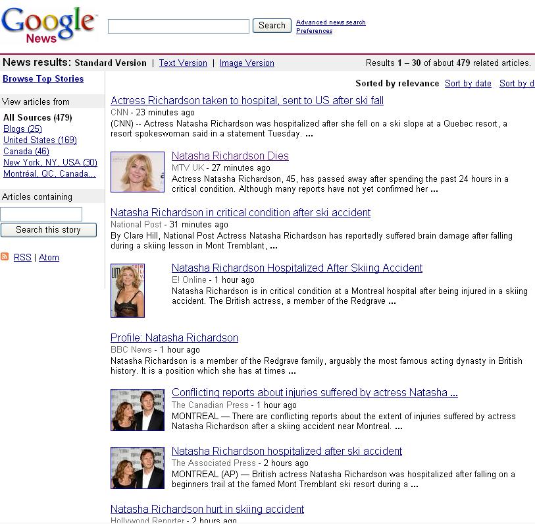Open Advanced news search

pos(330,22)
